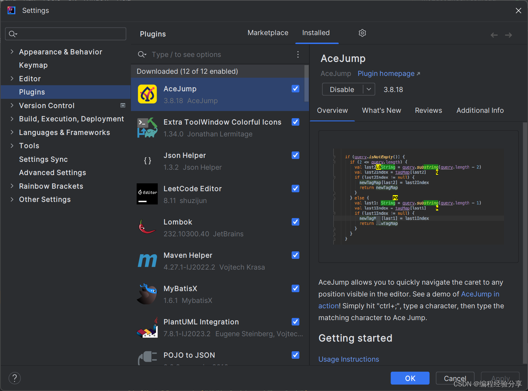
Task: Focus the settings search field
Action: pyautogui.click(x=66, y=34)
